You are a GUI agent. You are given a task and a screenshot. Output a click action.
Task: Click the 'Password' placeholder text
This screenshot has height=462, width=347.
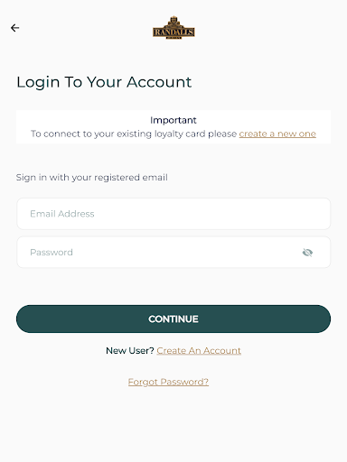(x=52, y=253)
